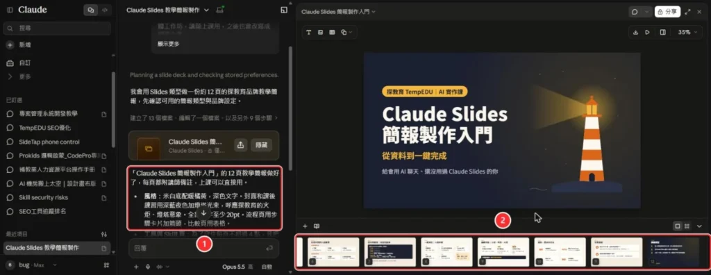This screenshot has height=275, width=711.
Task: Collapse the slide thumbnail strip chevron
Action: (699, 226)
